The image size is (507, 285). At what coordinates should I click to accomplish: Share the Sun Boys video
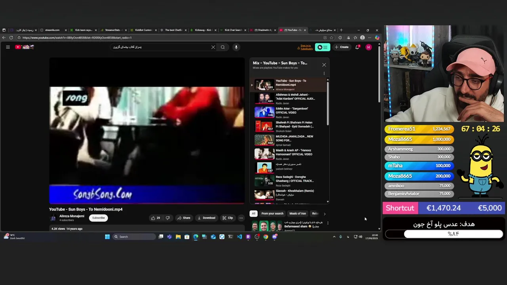184,218
